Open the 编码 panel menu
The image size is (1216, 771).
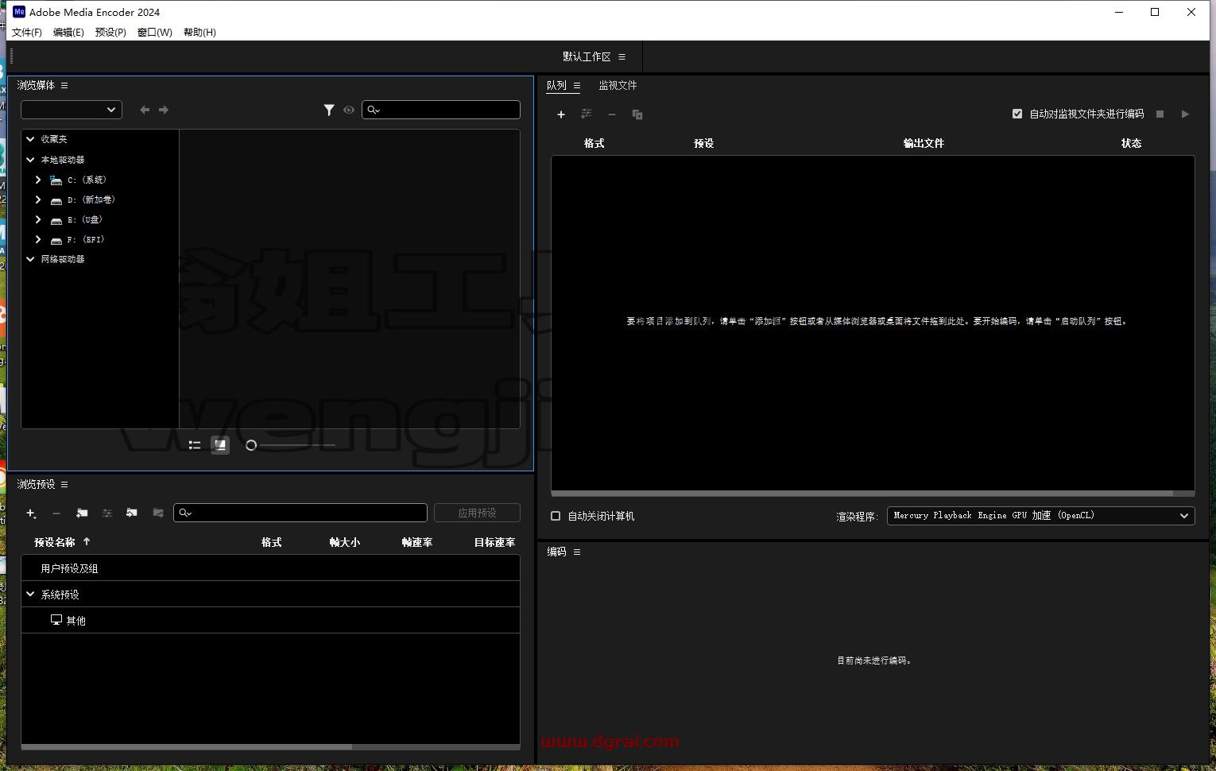pyautogui.click(x=577, y=552)
